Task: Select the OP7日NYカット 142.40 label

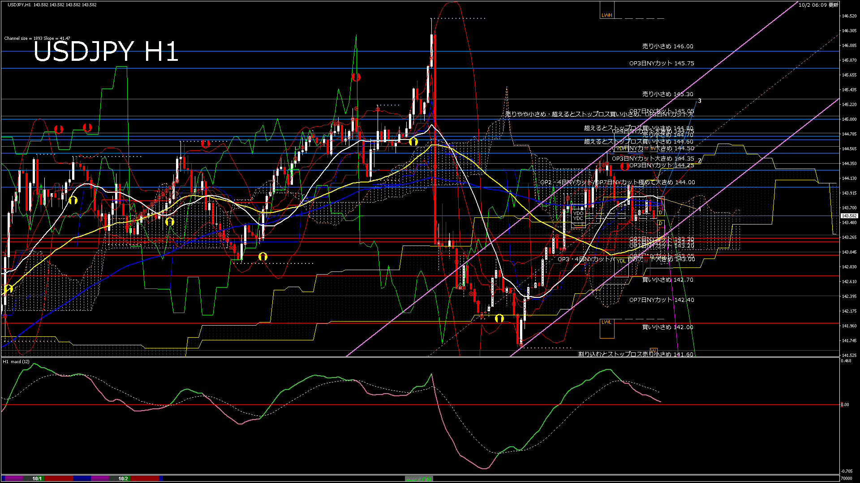Action: (x=662, y=300)
